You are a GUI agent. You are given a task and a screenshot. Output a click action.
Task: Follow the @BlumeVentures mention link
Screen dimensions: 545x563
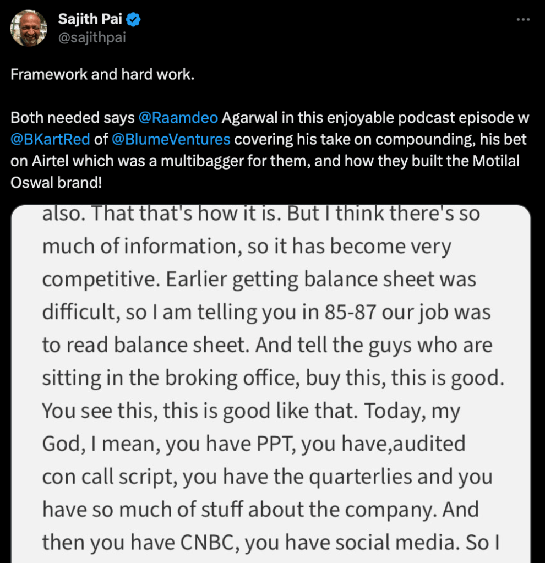[171, 139]
